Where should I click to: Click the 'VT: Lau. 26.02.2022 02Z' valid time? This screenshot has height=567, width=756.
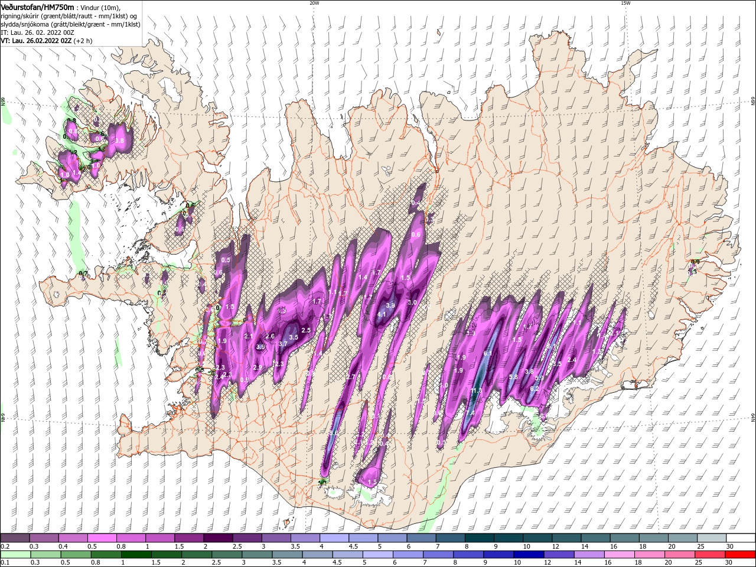[x=37, y=41]
